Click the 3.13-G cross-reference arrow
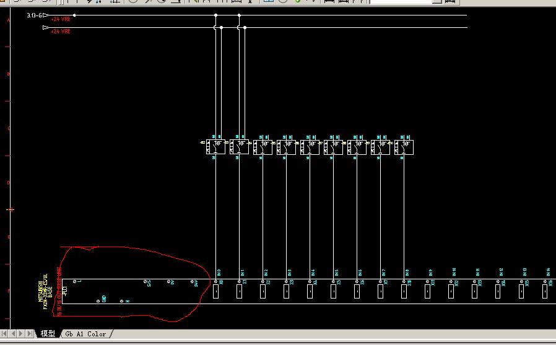This screenshot has width=556, height=345. tap(45, 15)
